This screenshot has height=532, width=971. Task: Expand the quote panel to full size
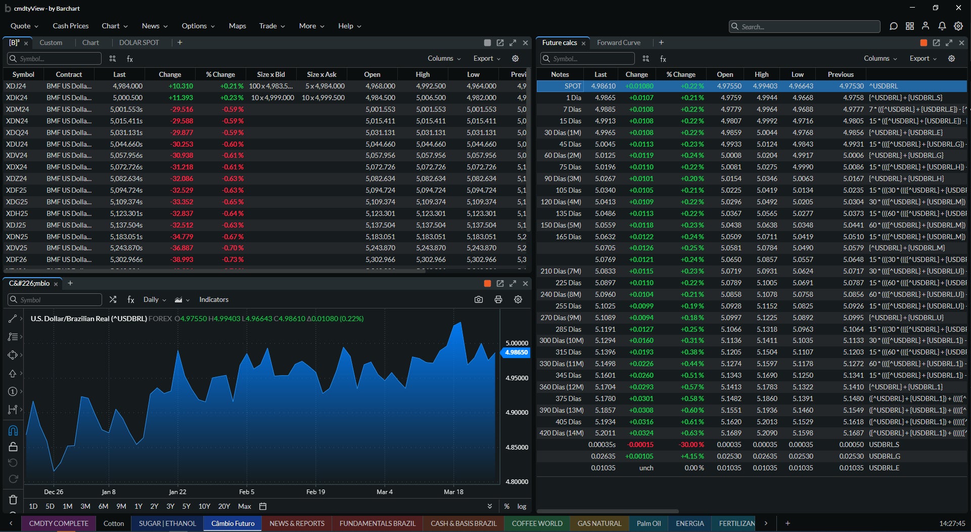tap(513, 43)
